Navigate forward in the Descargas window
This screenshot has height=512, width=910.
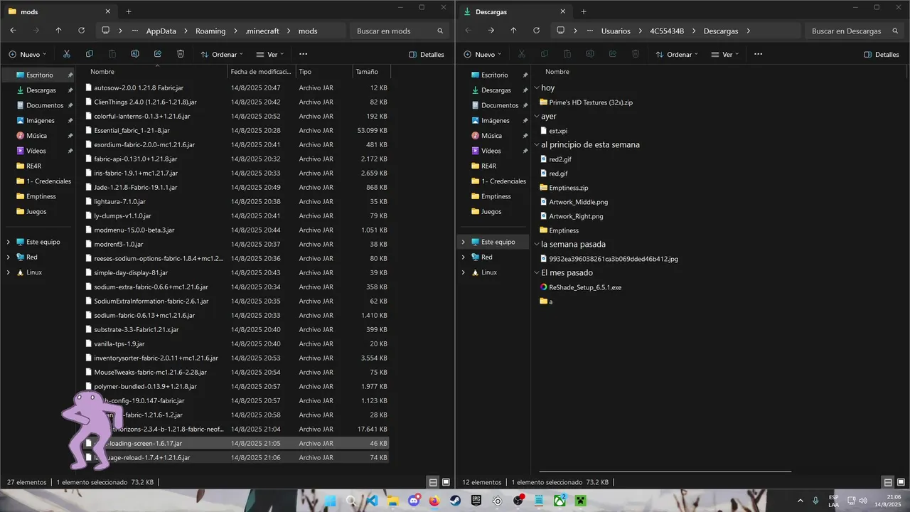(x=491, y=31)
